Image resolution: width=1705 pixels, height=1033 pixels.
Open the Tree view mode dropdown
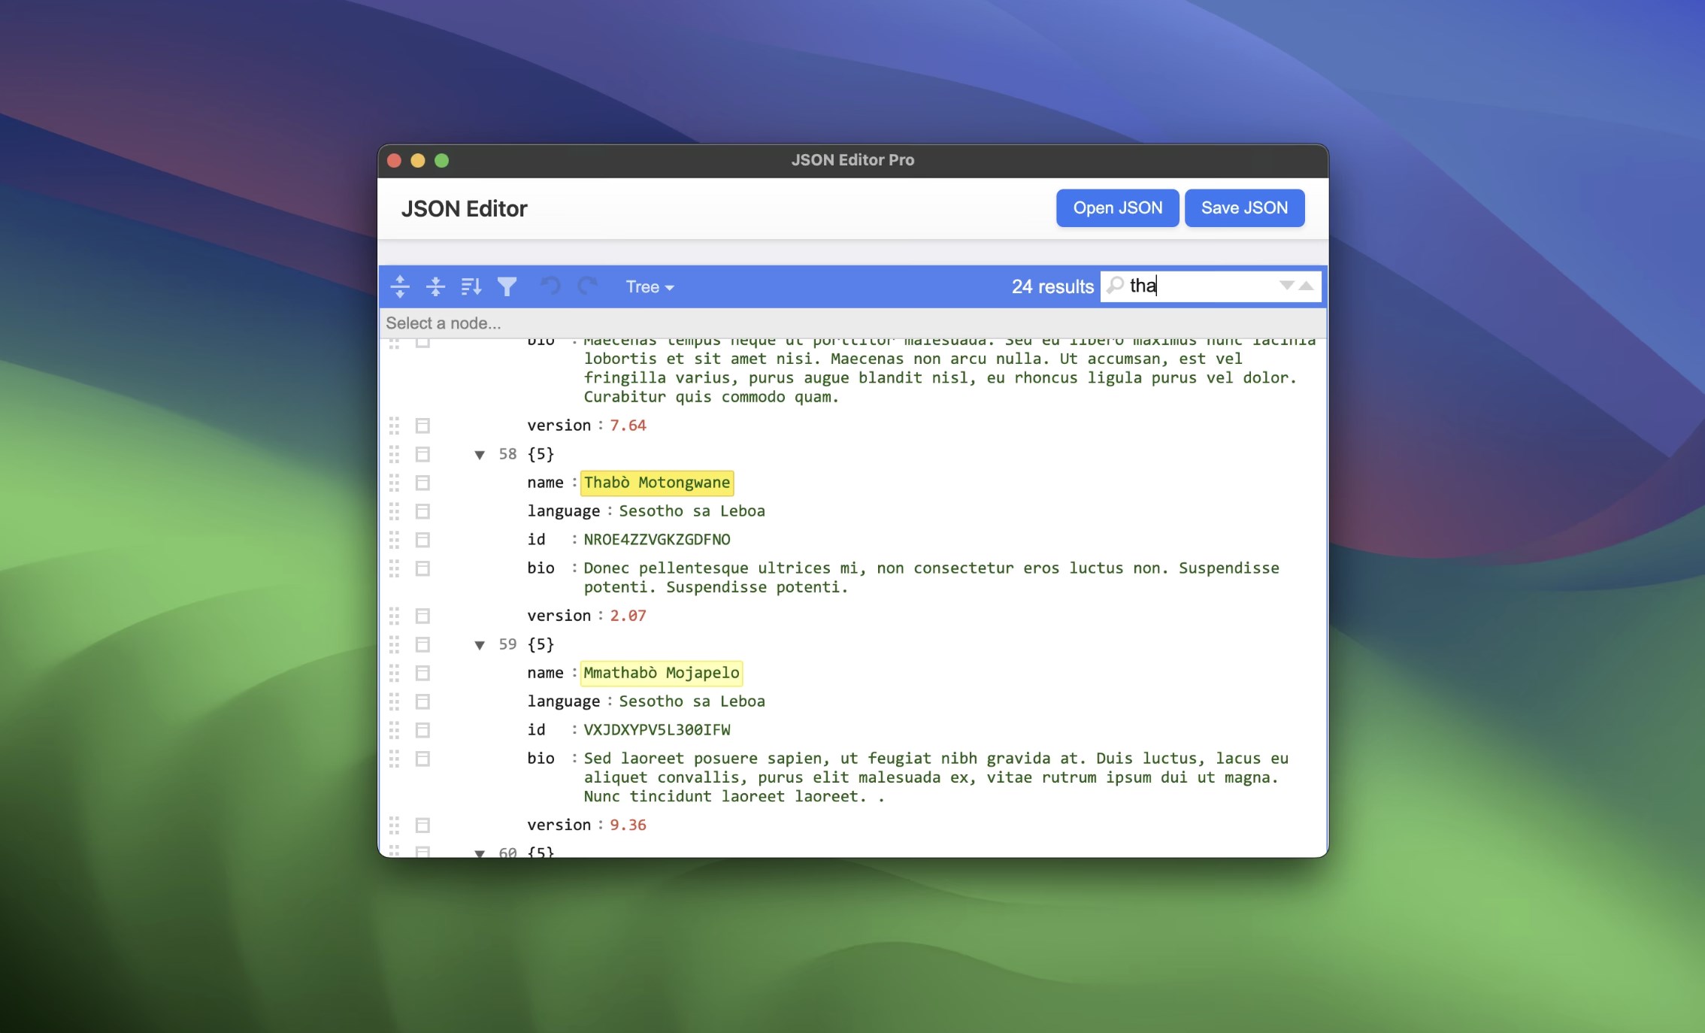pos(649,286)
